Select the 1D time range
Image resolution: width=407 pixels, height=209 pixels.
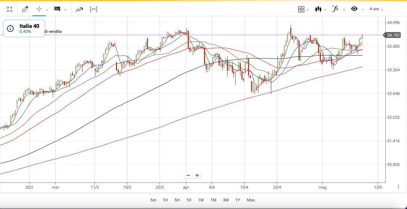189,200
